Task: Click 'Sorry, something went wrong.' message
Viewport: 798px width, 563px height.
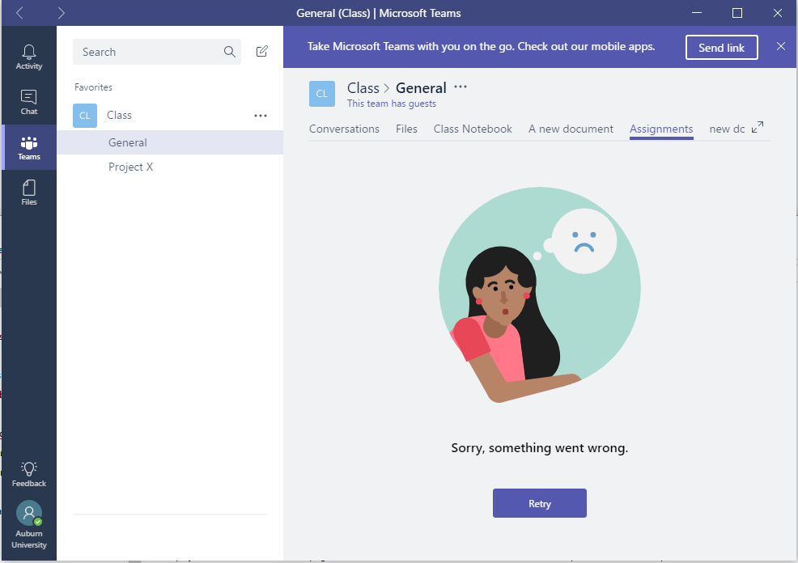Action: pyautogui.click(x=540, y=447)
